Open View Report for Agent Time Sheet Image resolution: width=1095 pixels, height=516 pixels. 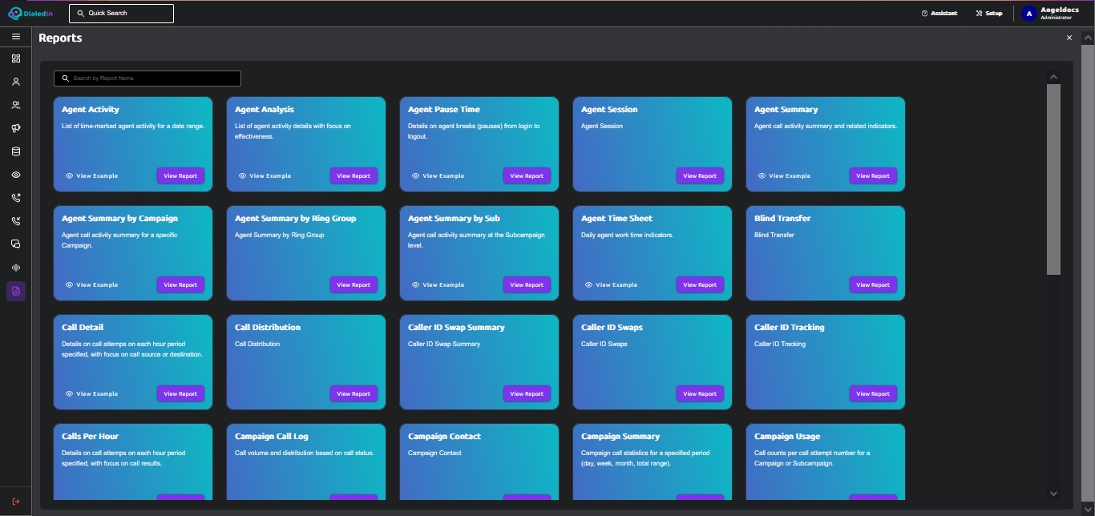pos(700,285)
